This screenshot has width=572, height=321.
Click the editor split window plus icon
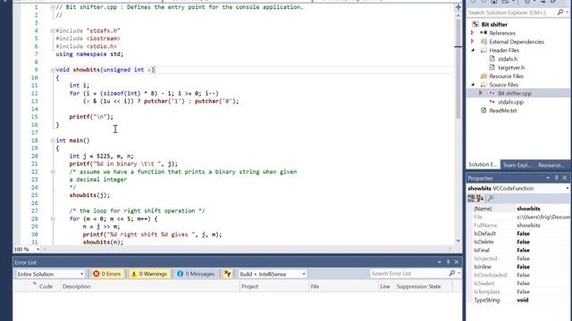click(458, 7)
